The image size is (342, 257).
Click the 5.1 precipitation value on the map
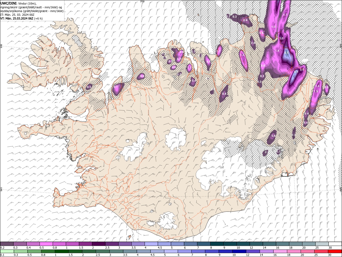296,72
